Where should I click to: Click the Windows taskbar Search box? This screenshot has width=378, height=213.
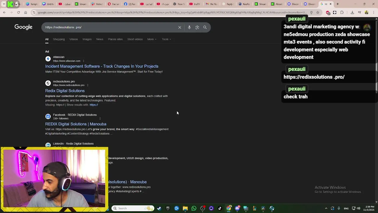coord(133,208)
